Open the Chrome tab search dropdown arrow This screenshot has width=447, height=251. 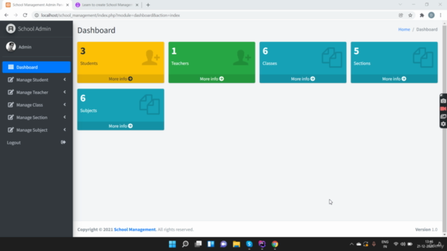400,5
